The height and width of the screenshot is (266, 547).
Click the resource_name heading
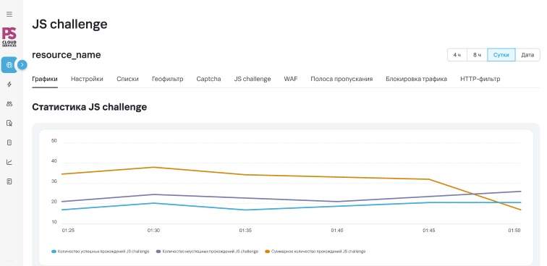[x=67, y=55]
